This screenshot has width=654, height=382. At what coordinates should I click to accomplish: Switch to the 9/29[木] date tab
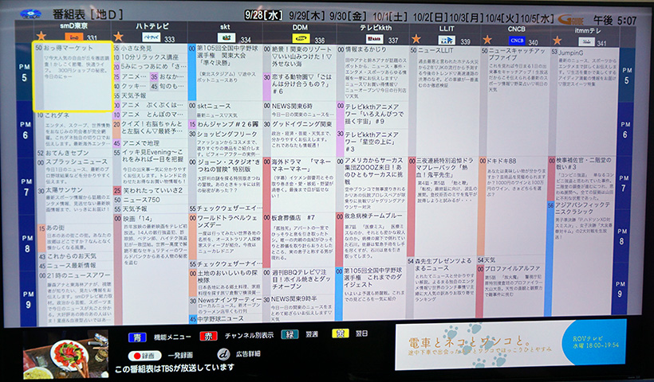306,16
